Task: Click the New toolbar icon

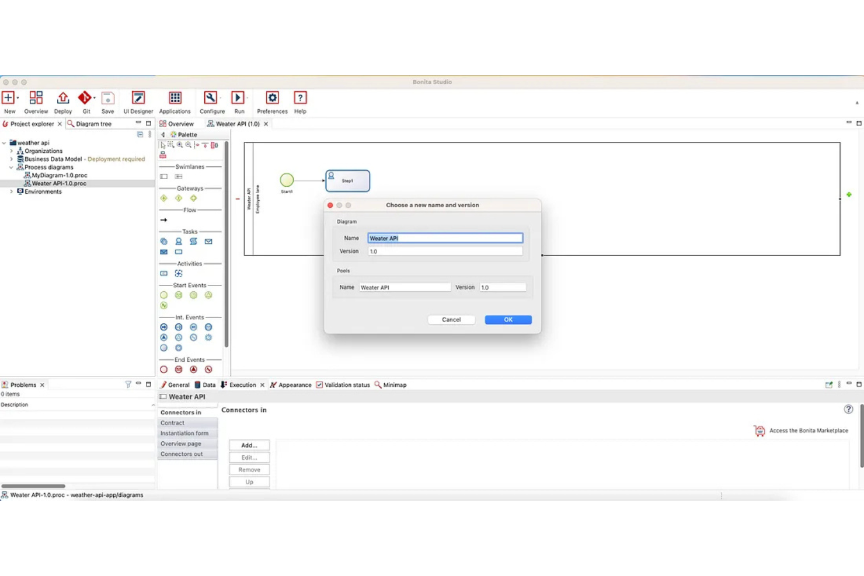Action: pyautogui.click(x=8, y=97)
